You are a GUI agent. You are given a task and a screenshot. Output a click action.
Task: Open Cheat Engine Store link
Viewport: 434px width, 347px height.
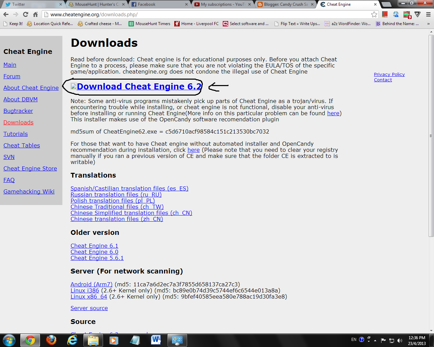coord(30,168)
